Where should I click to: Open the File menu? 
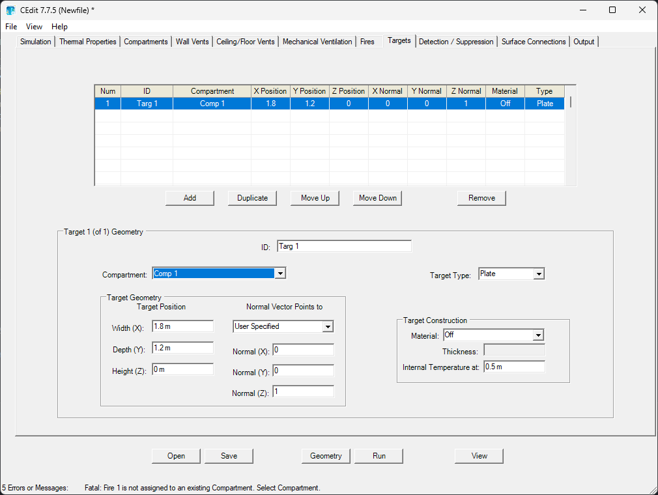[x=11, y=27]
